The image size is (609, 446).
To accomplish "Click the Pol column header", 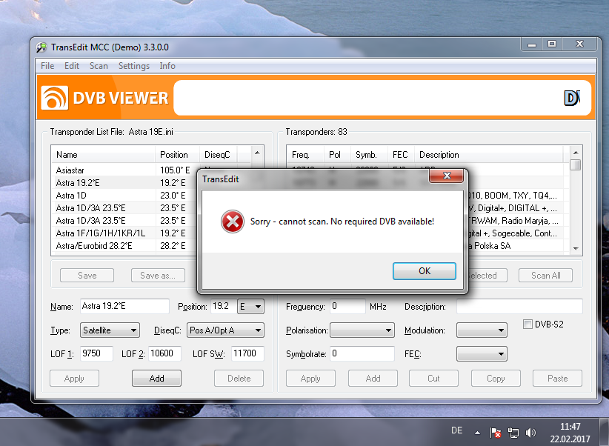I will (x=337, y=155).
